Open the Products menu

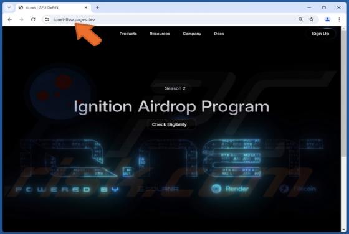[128, 34]
